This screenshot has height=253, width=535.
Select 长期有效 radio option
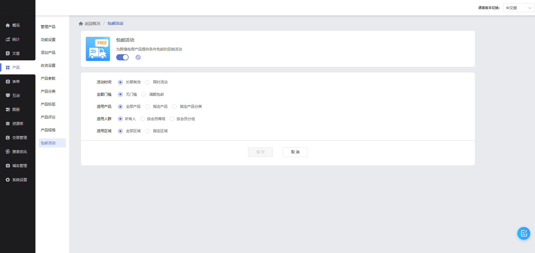pos(120,82)
